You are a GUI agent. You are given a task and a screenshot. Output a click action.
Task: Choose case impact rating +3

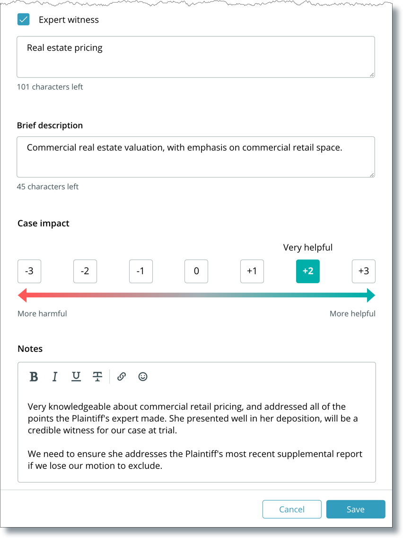(x=364, y=271)
